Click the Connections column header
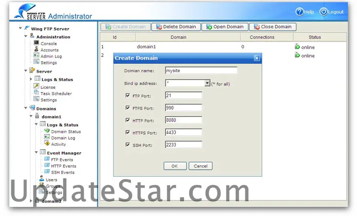This screenshot has height=216, width=357. tap(267, 37)
